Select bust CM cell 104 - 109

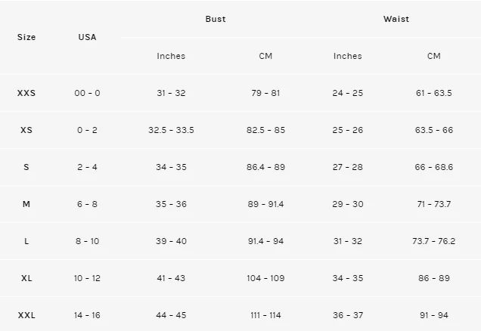265,278
